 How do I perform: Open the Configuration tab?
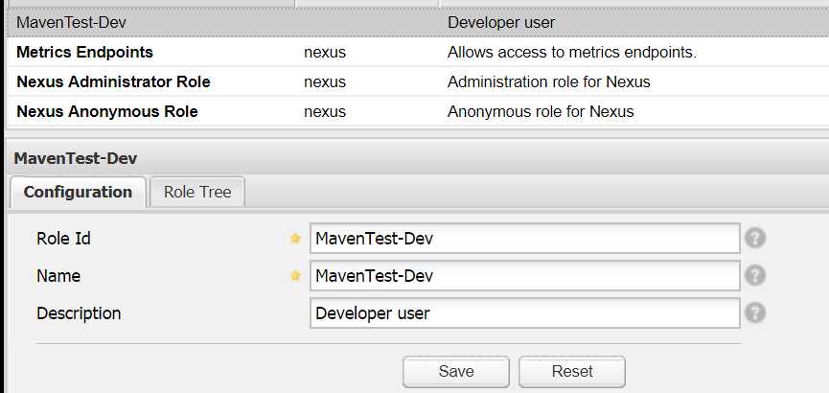[x=78, y=192]
